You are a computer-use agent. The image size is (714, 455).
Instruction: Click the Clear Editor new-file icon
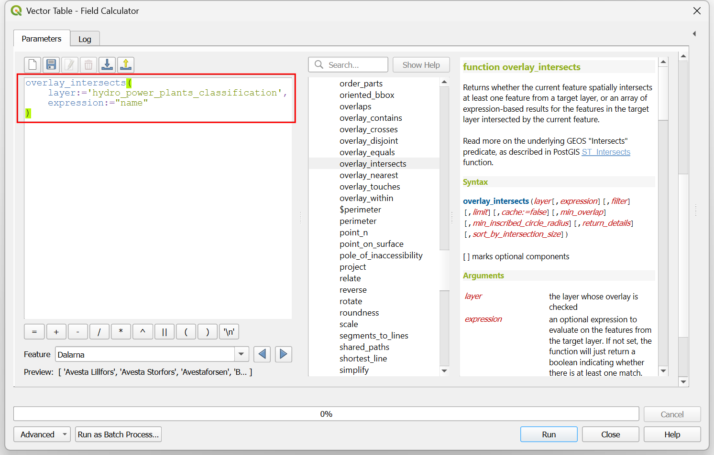click(x=33, y=64)
